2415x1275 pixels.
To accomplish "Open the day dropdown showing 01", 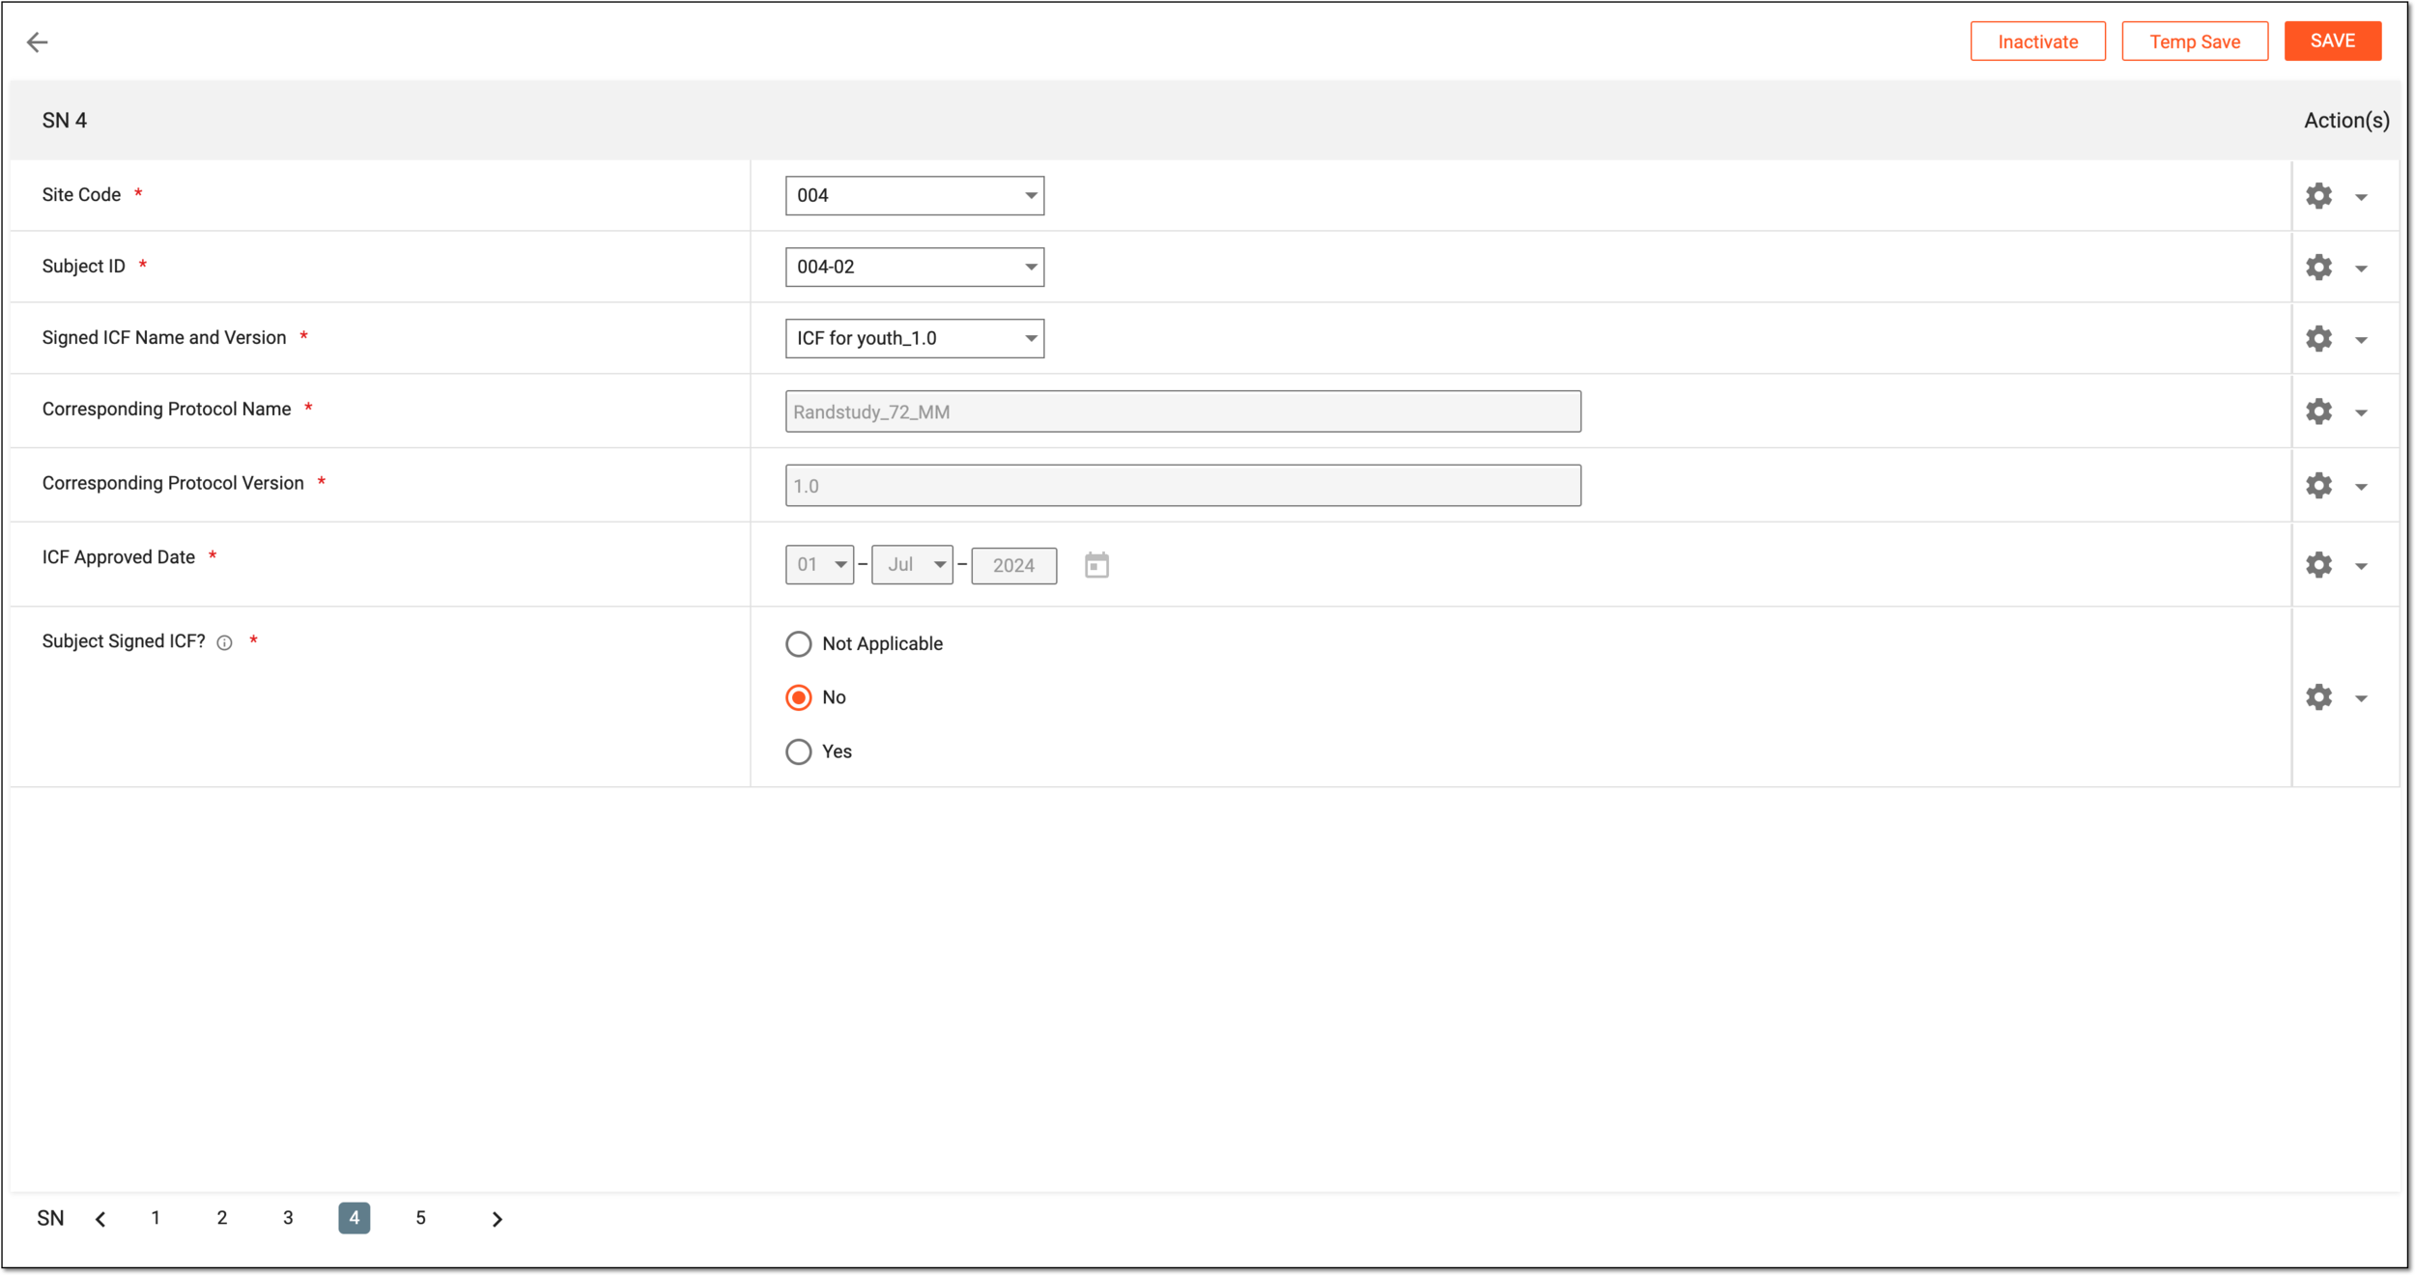I will tap(819, 565).
